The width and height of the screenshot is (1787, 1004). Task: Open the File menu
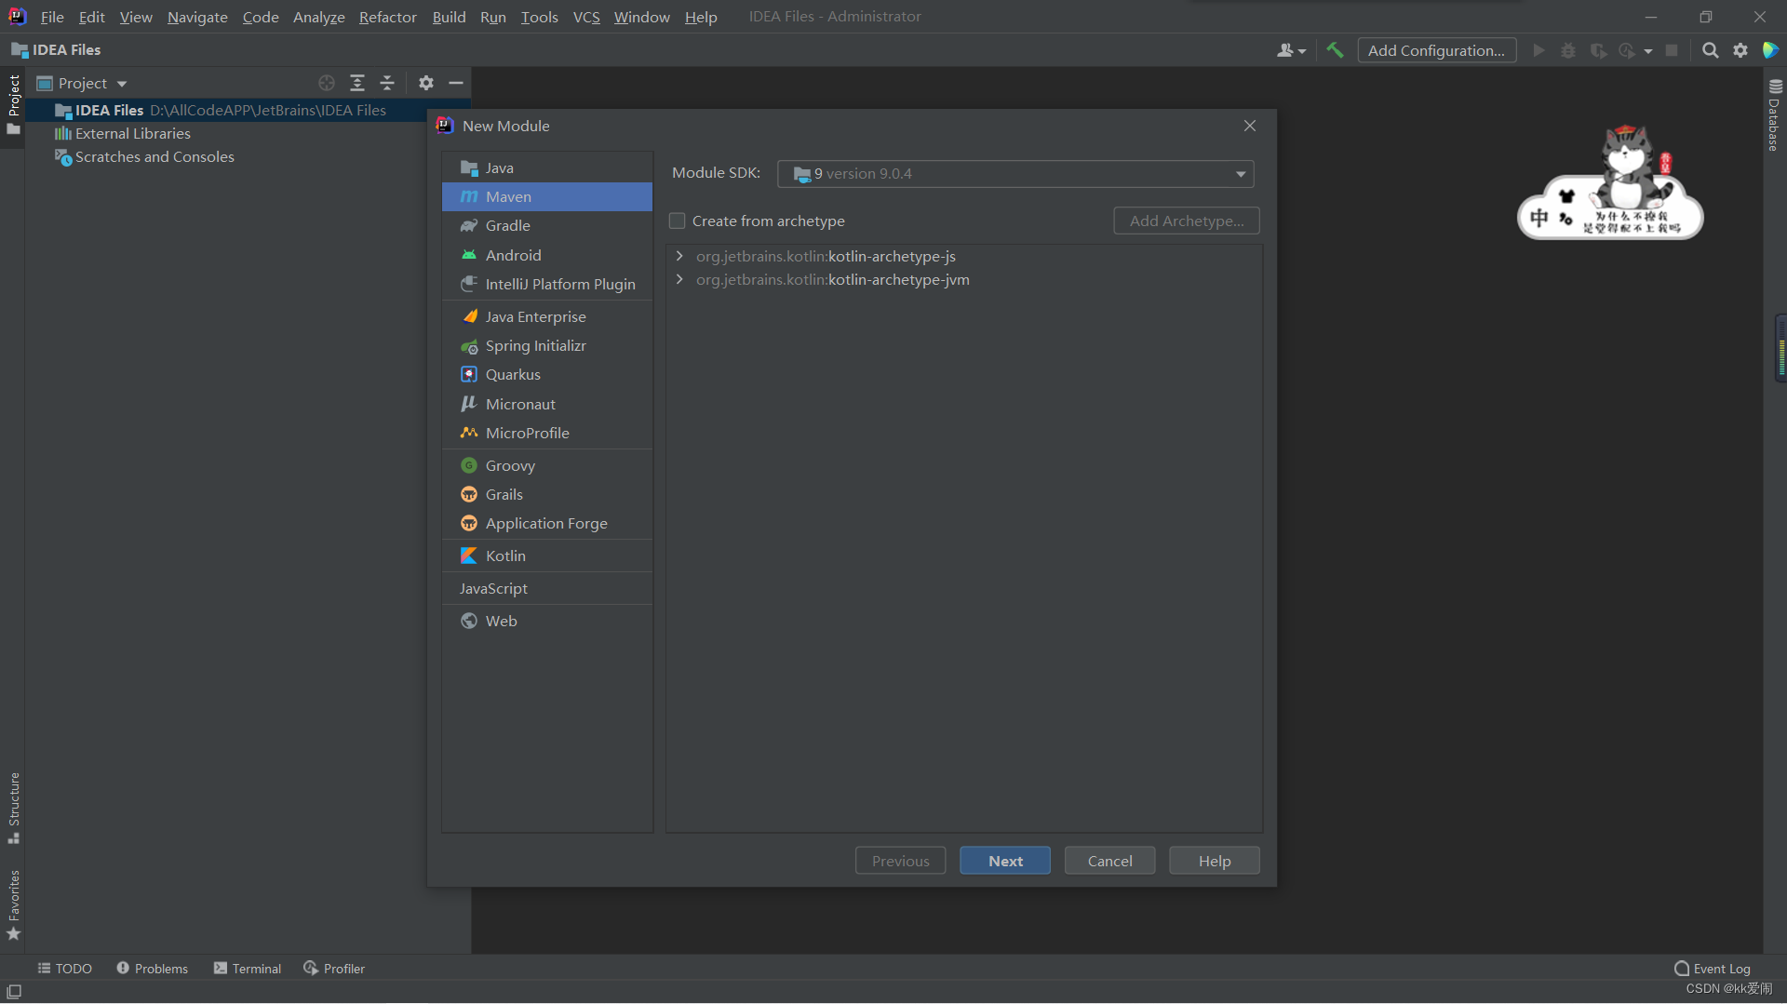52,17
